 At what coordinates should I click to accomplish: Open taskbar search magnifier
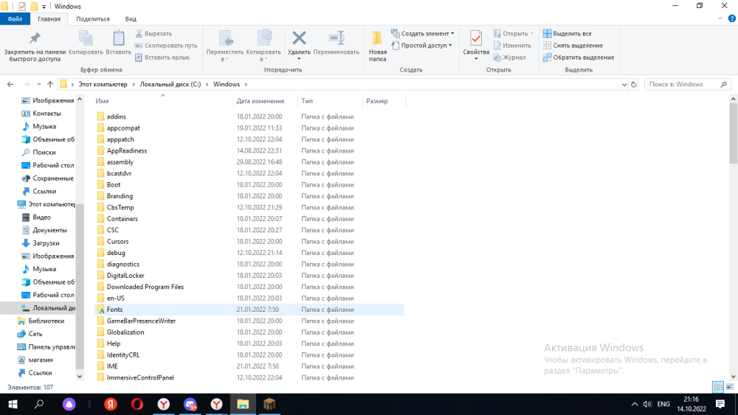click(x=39, y=404)
